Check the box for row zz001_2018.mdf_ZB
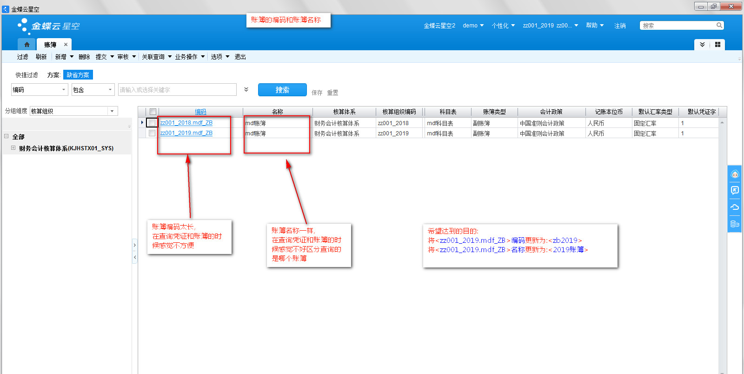Viewport: 744px width, 374px height. tap(152, 123)
